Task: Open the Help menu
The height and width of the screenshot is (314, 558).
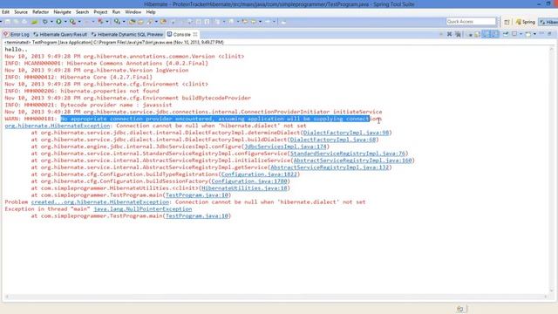Action: (x=151, y=12)
